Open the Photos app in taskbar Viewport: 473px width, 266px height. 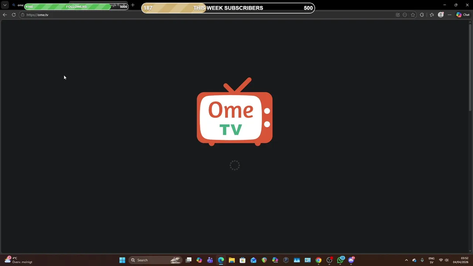click(x=297, y=260)
